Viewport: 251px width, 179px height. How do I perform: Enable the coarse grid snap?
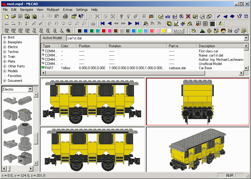click(x=198, y=24)
